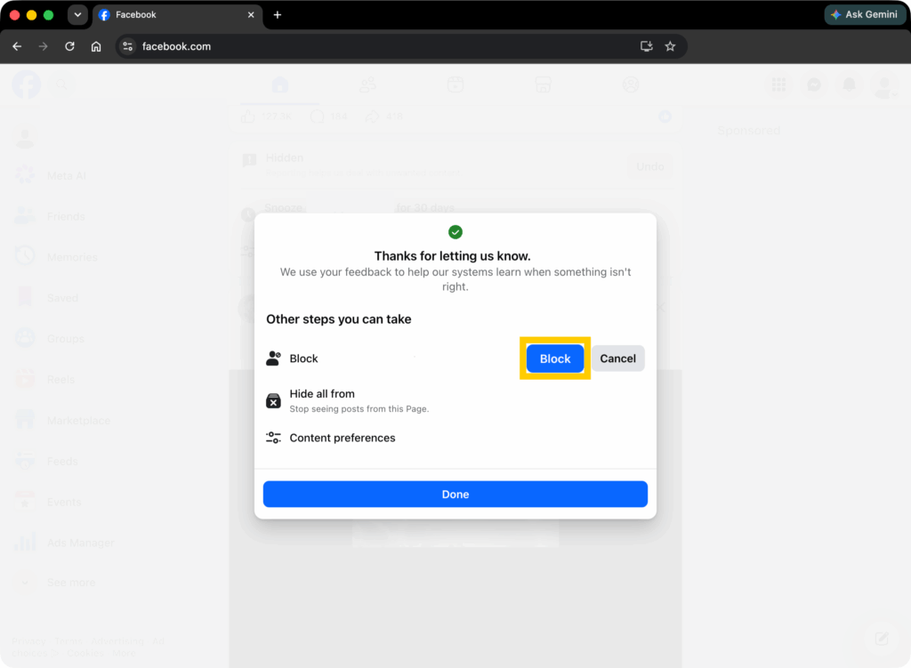Expand the tab search dropdown
The width and height of the screenshot is (911, 668).
pos(77,15)
